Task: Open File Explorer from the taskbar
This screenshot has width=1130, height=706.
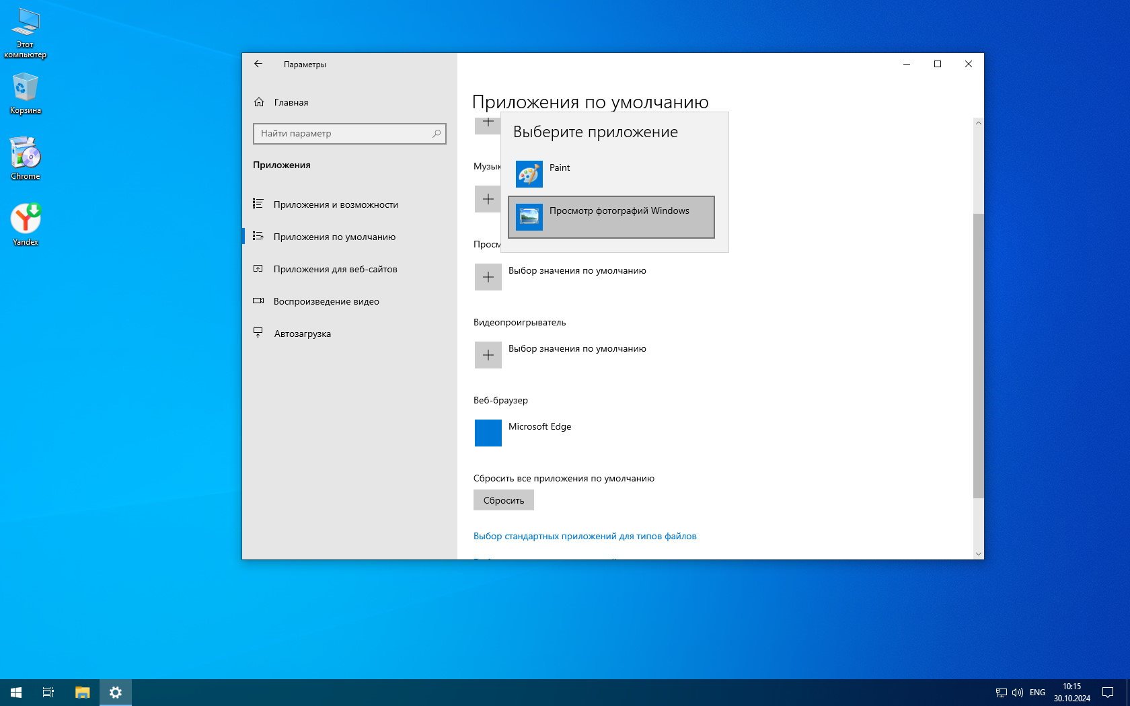Action: [82, 692]
